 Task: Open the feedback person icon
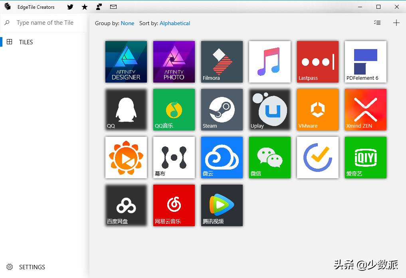99,7
